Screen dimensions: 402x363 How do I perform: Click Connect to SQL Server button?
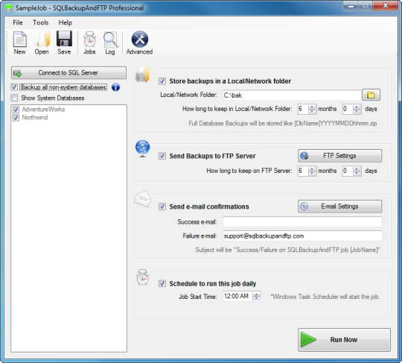[68, 73]
